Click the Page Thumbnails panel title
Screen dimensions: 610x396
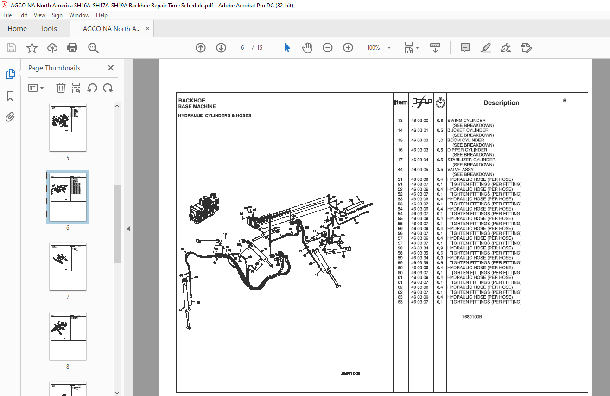54,68
